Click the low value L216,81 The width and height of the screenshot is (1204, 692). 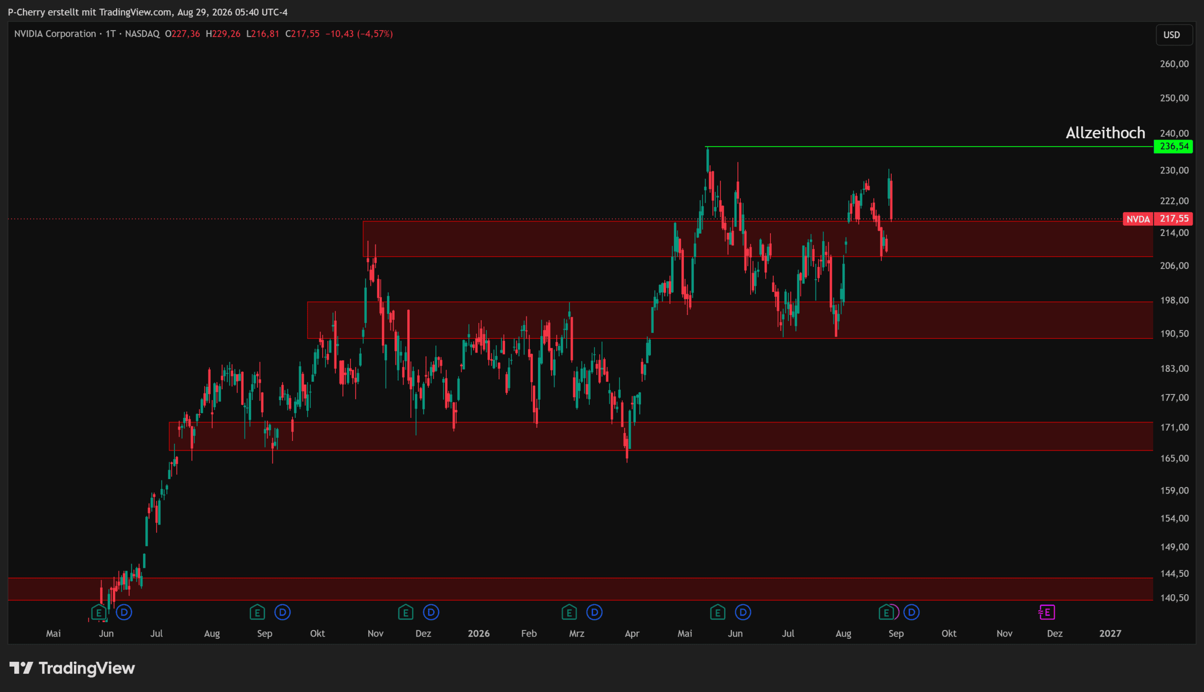click(262, 34)
